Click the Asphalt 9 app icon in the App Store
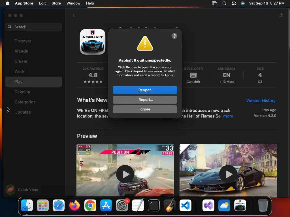290x217 pixels. click(x=93, y=42)
